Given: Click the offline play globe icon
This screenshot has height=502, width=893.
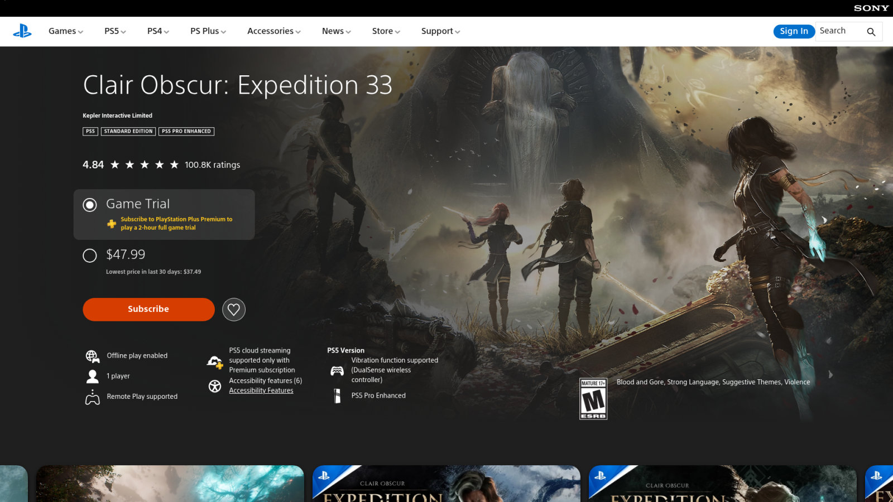Looking at the screenshot, I should [93, 356].
